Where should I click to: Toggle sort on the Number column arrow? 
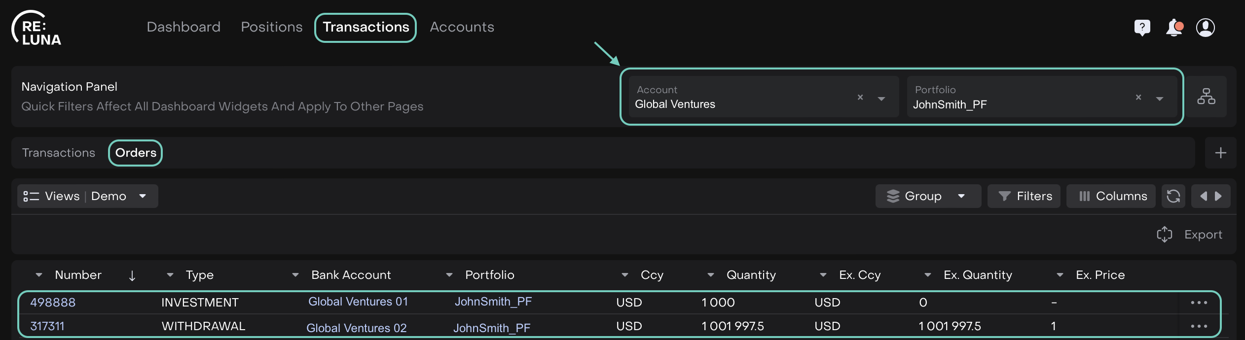tap(132, 275)
